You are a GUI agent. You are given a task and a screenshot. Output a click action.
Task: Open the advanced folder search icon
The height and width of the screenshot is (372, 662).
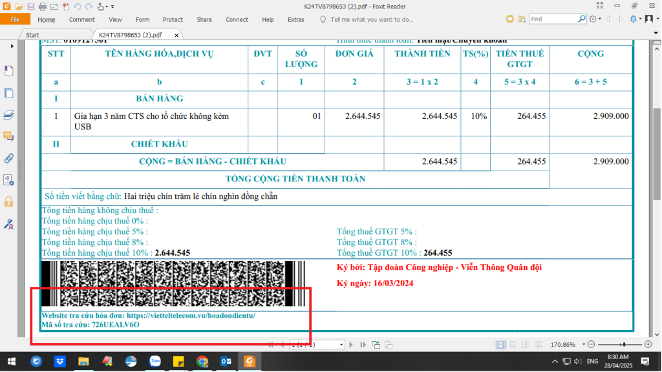[x=522, y=19]
